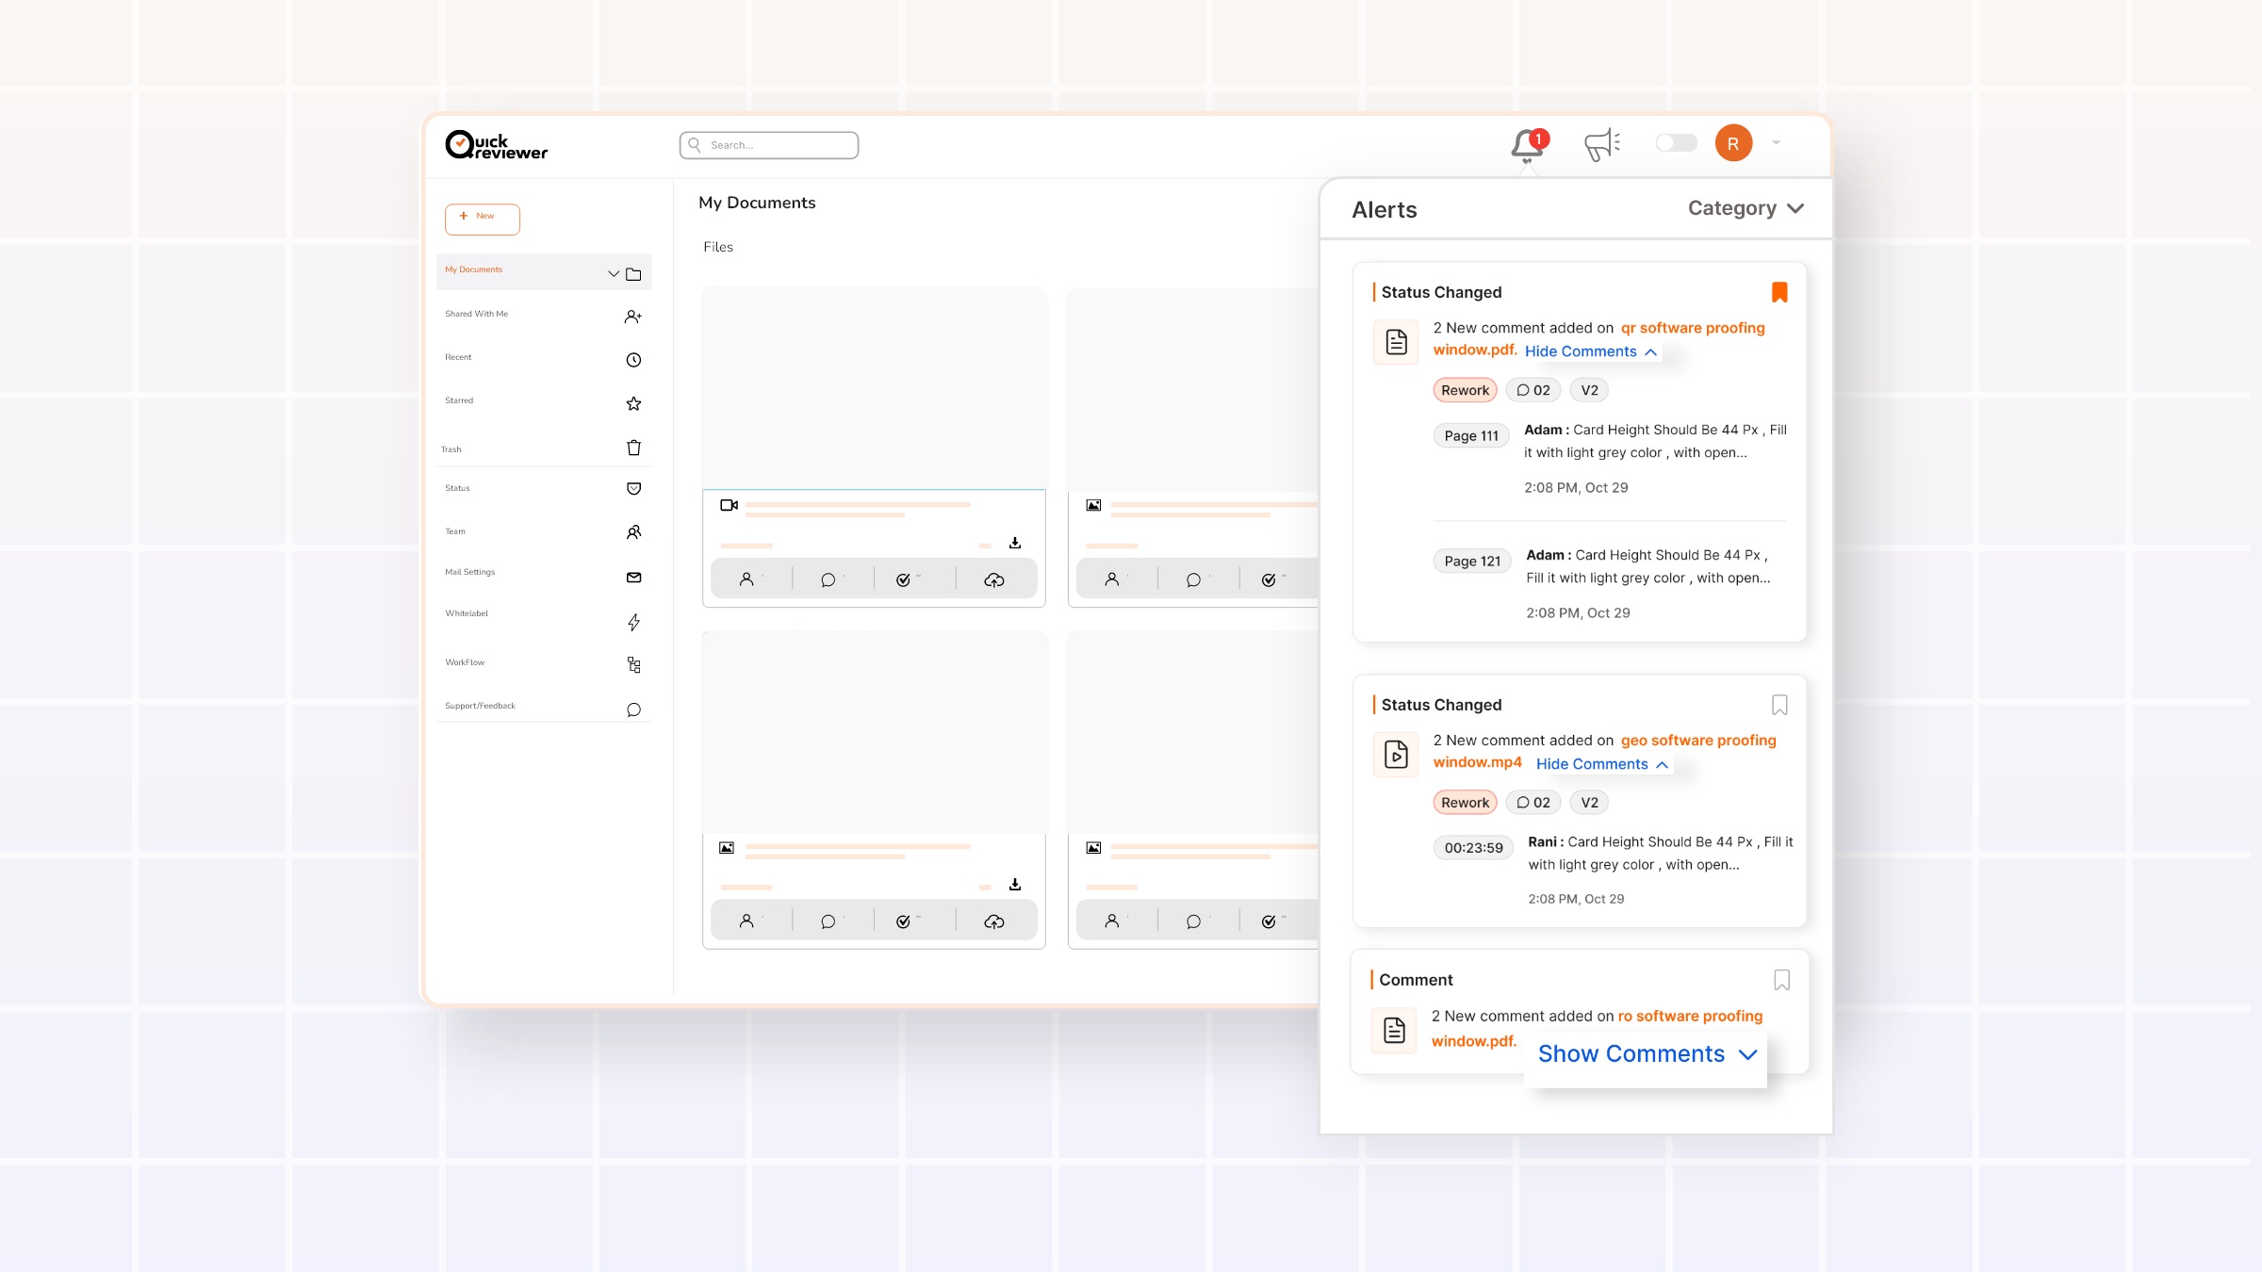This screenshot has width=2262, height=1272.
Task: Open the Trash icon in sidebar
Action: point(633,448)
